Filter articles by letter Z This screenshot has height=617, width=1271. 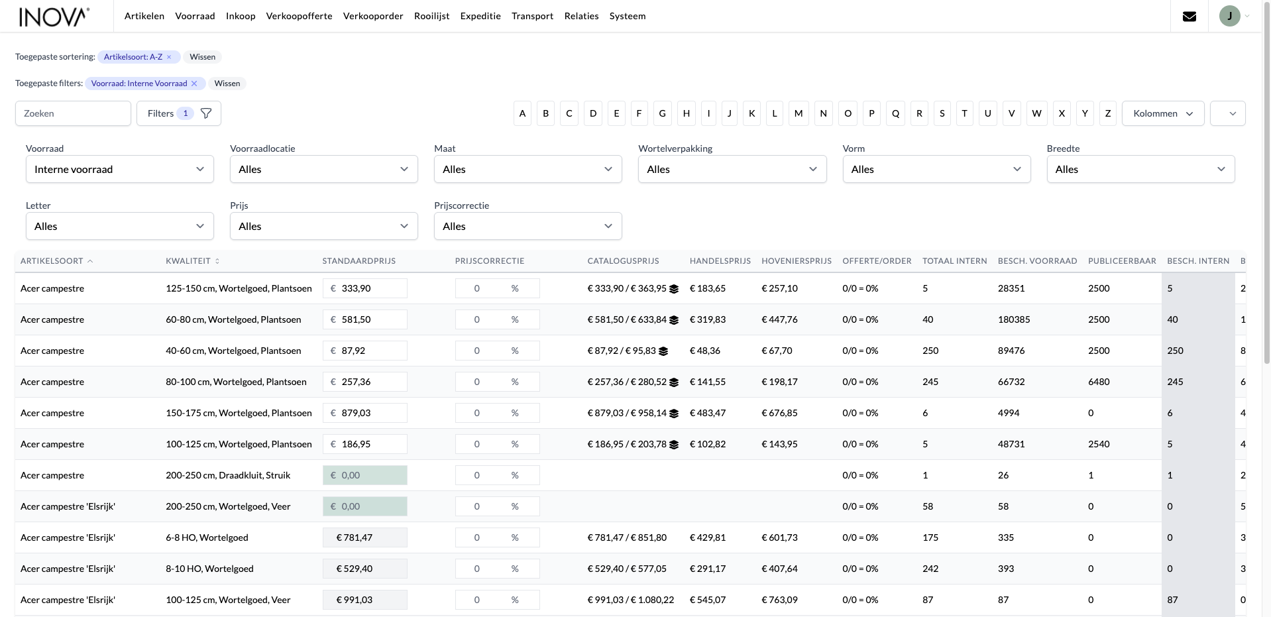(x=1108, y=113)
